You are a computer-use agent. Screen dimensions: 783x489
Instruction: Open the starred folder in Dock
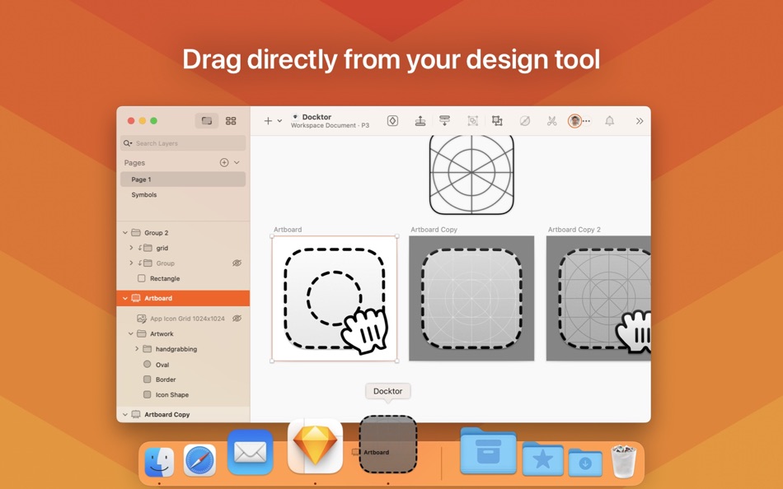[543, 459]
